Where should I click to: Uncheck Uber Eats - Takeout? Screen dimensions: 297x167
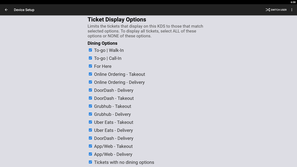90,122
